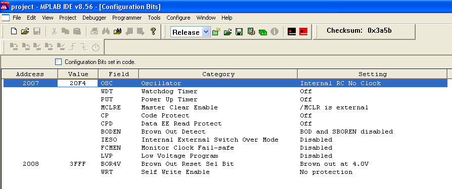Image resolution: width=452 pixels, height=189 pixels.
Task: Click setting 'BOD and SBOREN disabled'
Action: pos(346,132)
